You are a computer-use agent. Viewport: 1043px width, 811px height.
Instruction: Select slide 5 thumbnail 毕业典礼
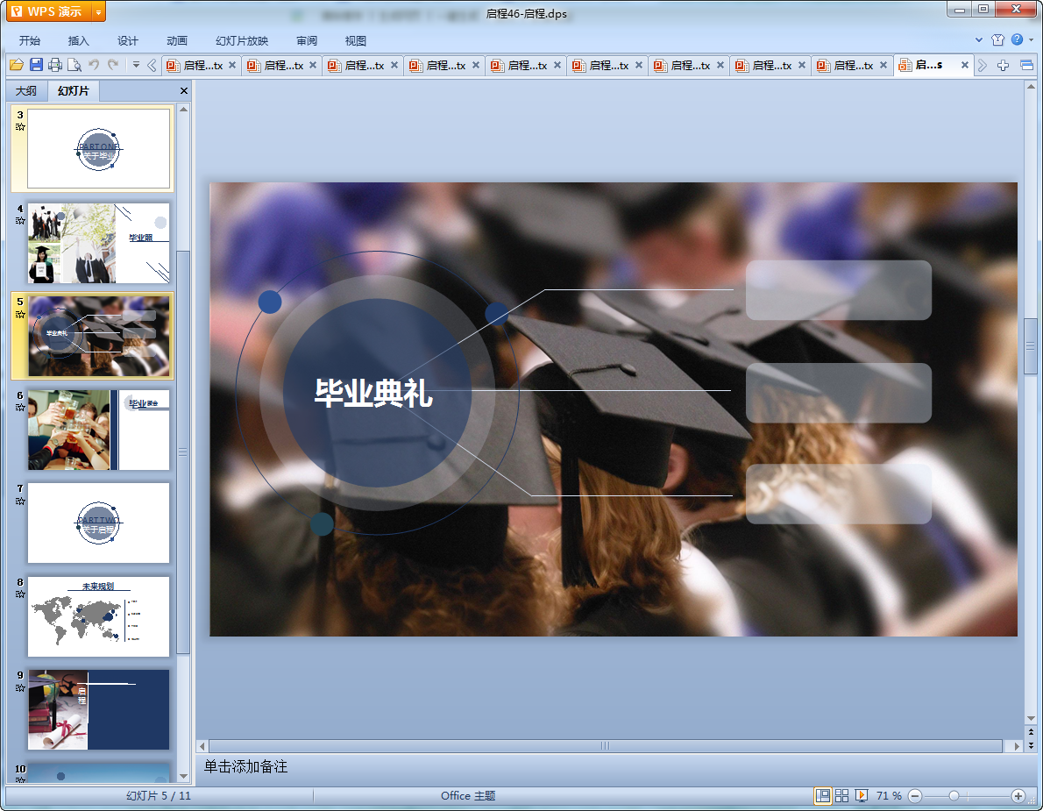click(x=98, y=336)
